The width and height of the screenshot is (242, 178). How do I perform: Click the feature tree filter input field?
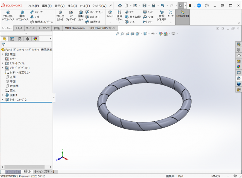coord(28,44)
